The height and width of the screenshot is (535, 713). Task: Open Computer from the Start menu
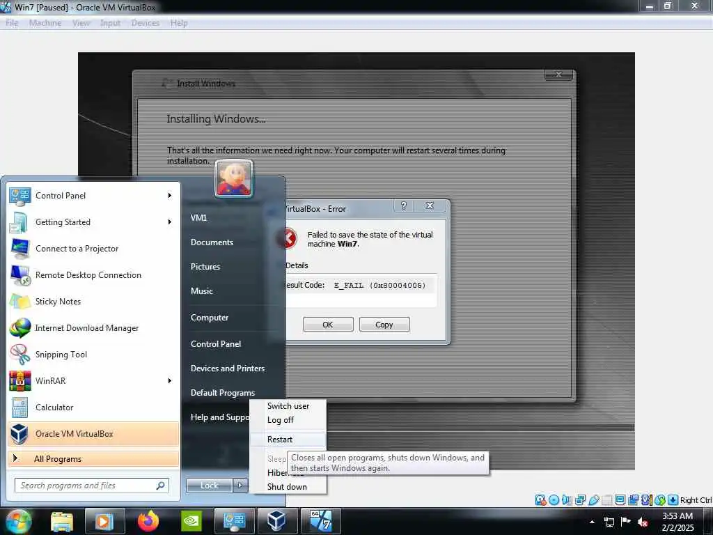pyautogui.click(x=209, y=318)
